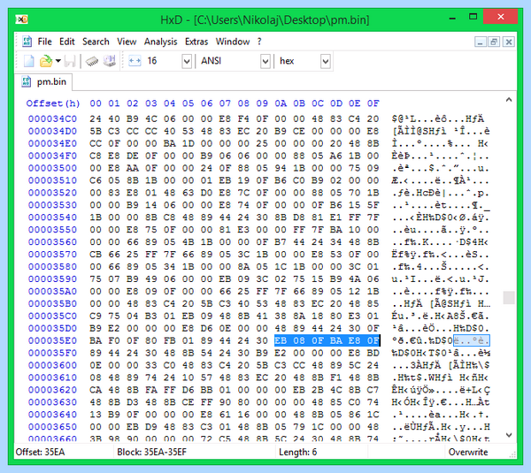Click the document icon in the menu bar
This screenshot has height=473, width=531.
tap(27, 42)
